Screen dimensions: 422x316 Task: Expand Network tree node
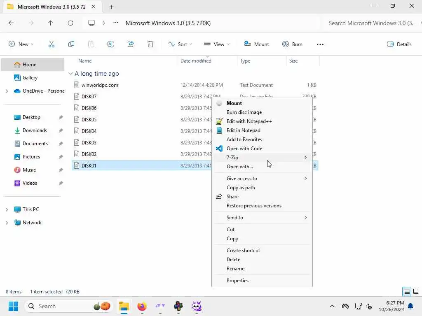tap(7, 223)
